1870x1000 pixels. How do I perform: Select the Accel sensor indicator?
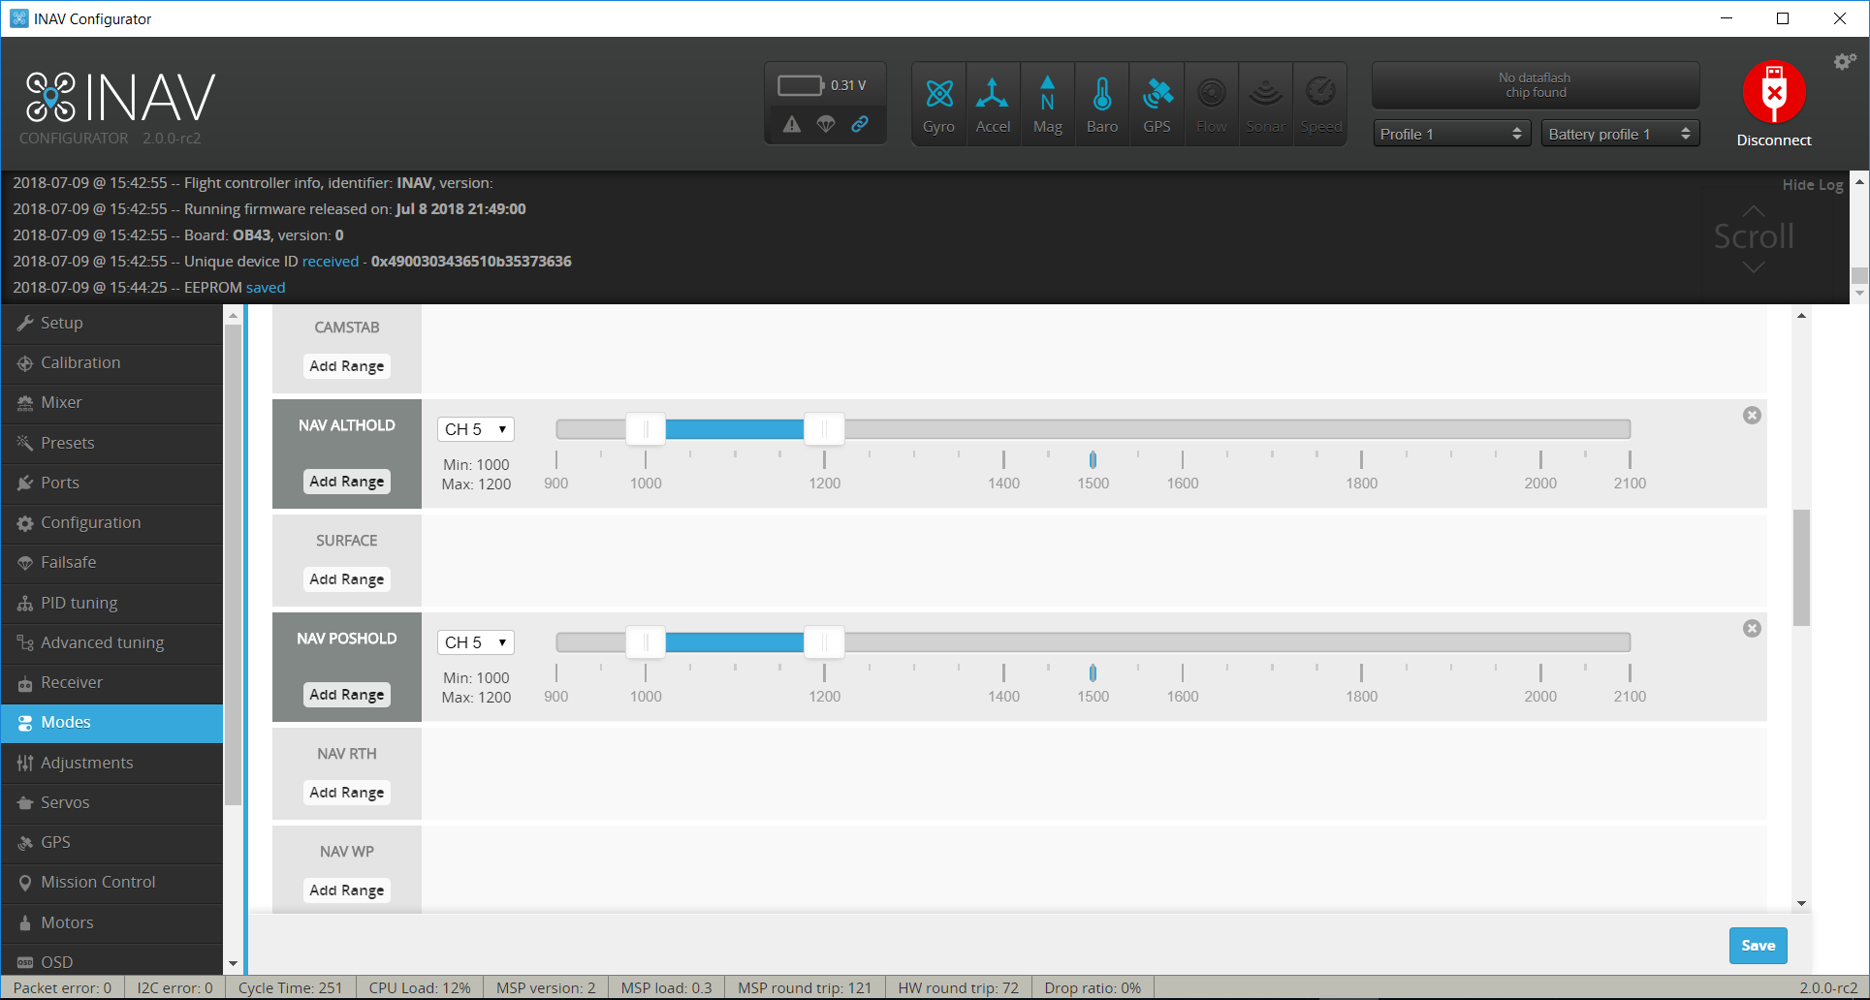(992, 102)
